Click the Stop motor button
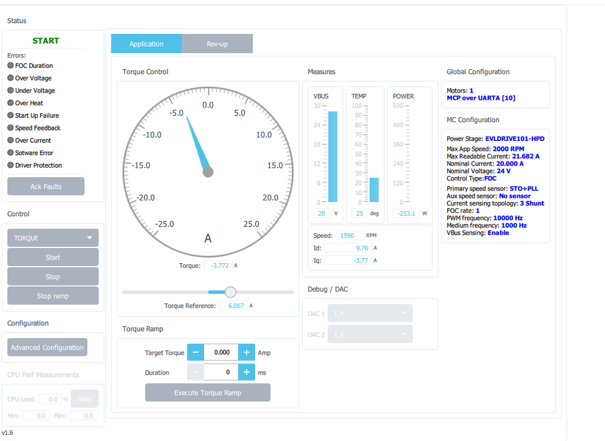 pyautogui.click(x=53, y=276)
